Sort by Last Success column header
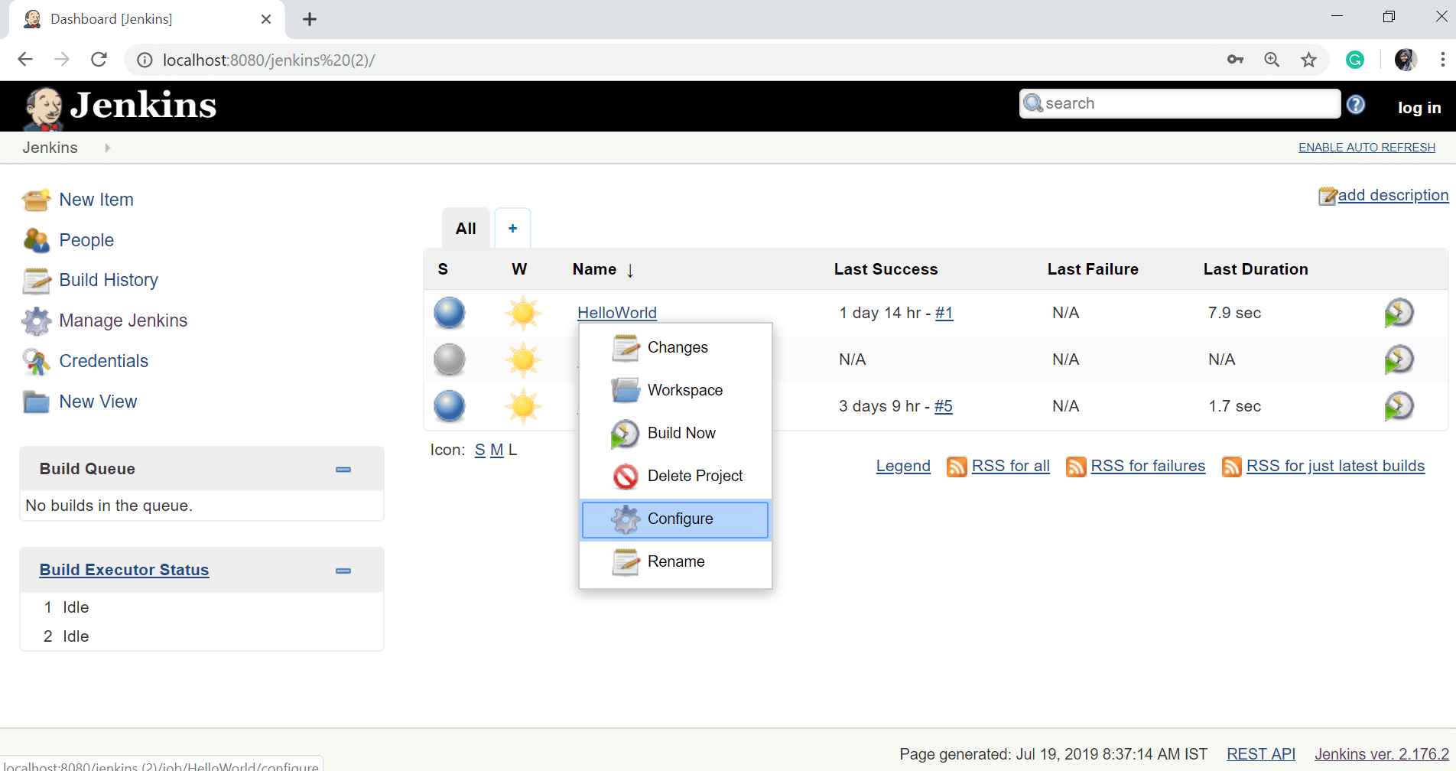Image resolution: width=1456 pixels, height=771 pixels. tap(886, 269)
